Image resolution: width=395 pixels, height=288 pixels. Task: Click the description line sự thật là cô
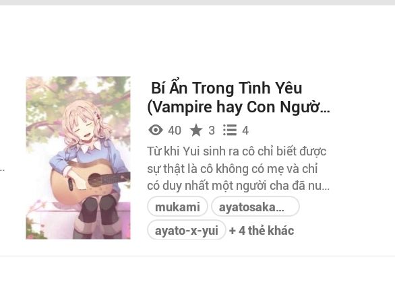click(232, 169)
